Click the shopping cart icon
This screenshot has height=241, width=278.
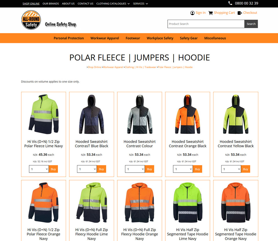[x=211, y=13]
